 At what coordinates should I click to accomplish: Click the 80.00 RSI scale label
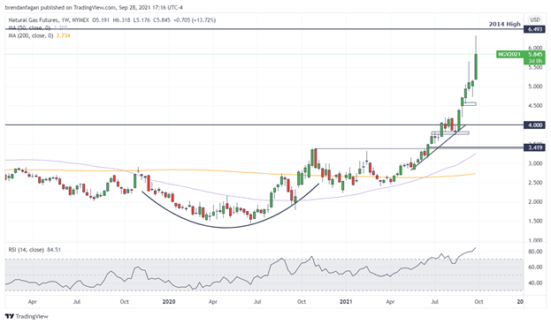click(x=535, y=252)
